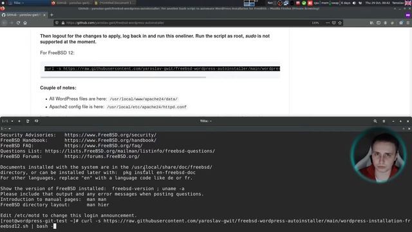Select the GitHub tab in Firefox

(23, 15)
